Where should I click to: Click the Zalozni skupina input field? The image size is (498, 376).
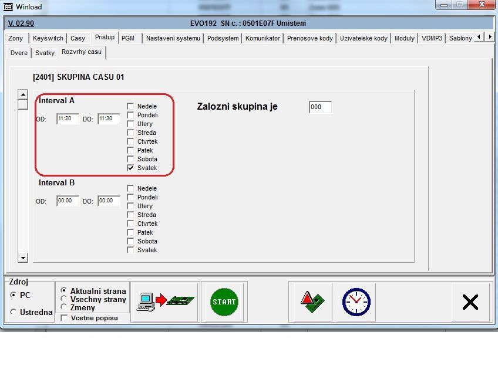click(x=320, y=107)
